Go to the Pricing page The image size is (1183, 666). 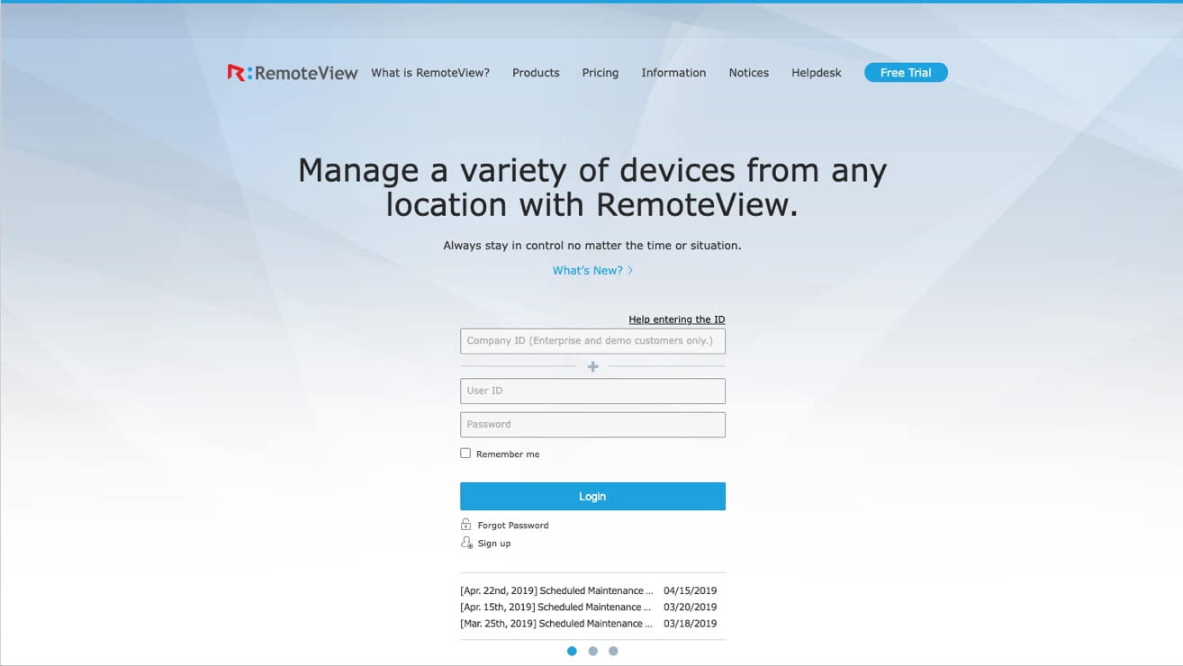[x=601, y=73]
